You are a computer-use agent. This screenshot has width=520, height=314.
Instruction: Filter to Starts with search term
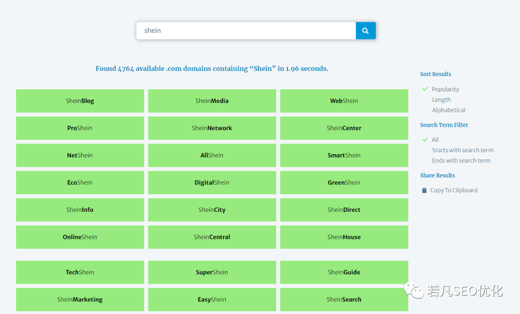463,150
